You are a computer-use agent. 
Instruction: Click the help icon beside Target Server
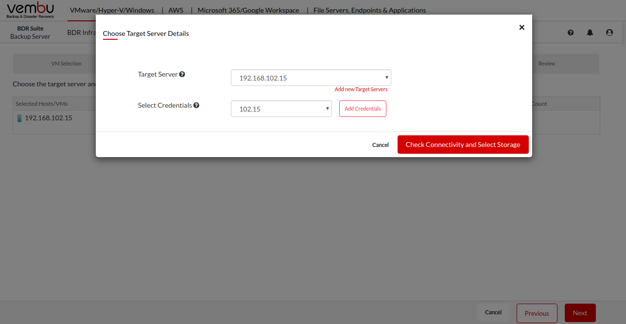(182, 75)
